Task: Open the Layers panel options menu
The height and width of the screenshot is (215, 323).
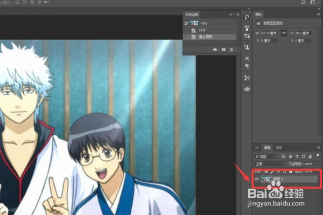Action: pos(319,147)
